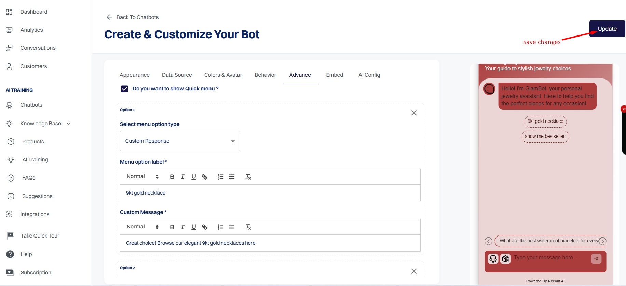The height and width of the screenshot is (286, 626).
Task: Open Normal heading dropdown in Menu option label toolbar
Action: 143,177
